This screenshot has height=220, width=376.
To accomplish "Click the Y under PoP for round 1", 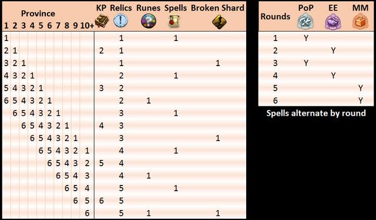I will tap(306, 38).
